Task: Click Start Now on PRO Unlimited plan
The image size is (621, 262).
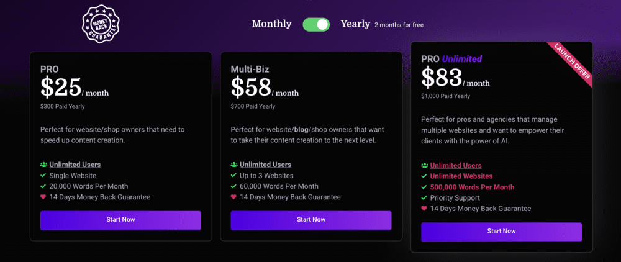Action: [x=501, y=232]
